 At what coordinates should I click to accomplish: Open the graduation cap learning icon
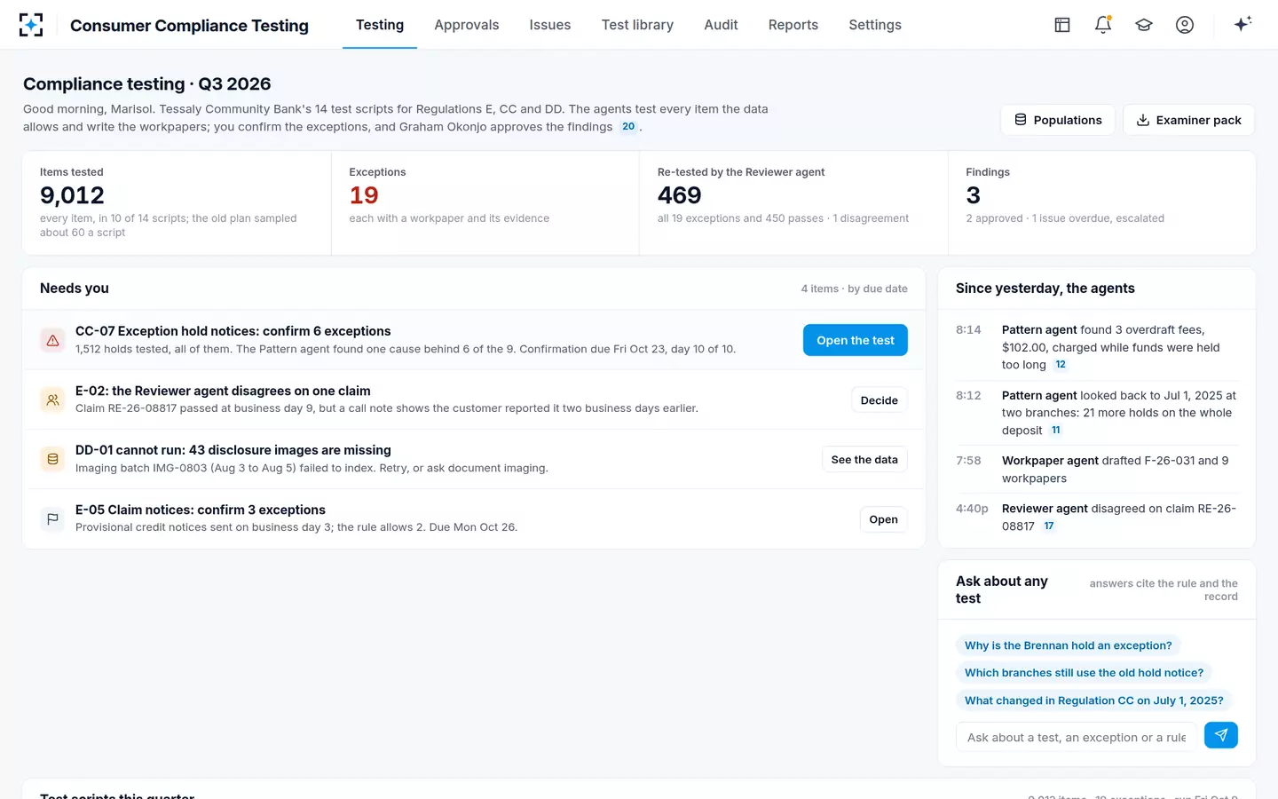pyautogui.click(x=1144, y=25)
